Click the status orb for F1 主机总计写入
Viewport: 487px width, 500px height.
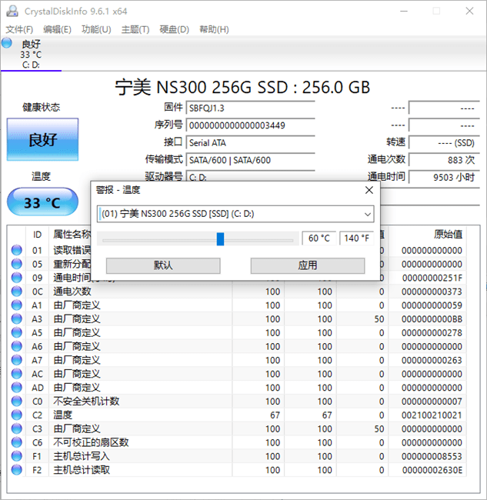[x=17, y=456]
